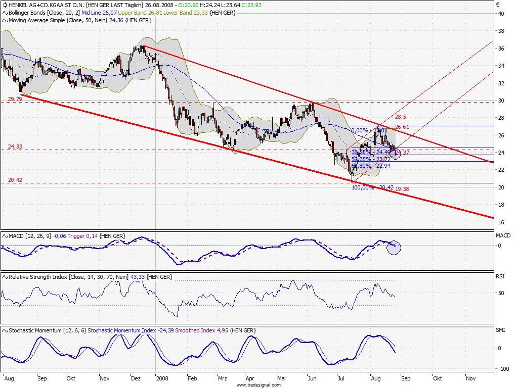This screenshot has width=518, height=388.
Task: Click the red 29.79 resistance level label
Action: pyautogui.click(x=15, y=99)
